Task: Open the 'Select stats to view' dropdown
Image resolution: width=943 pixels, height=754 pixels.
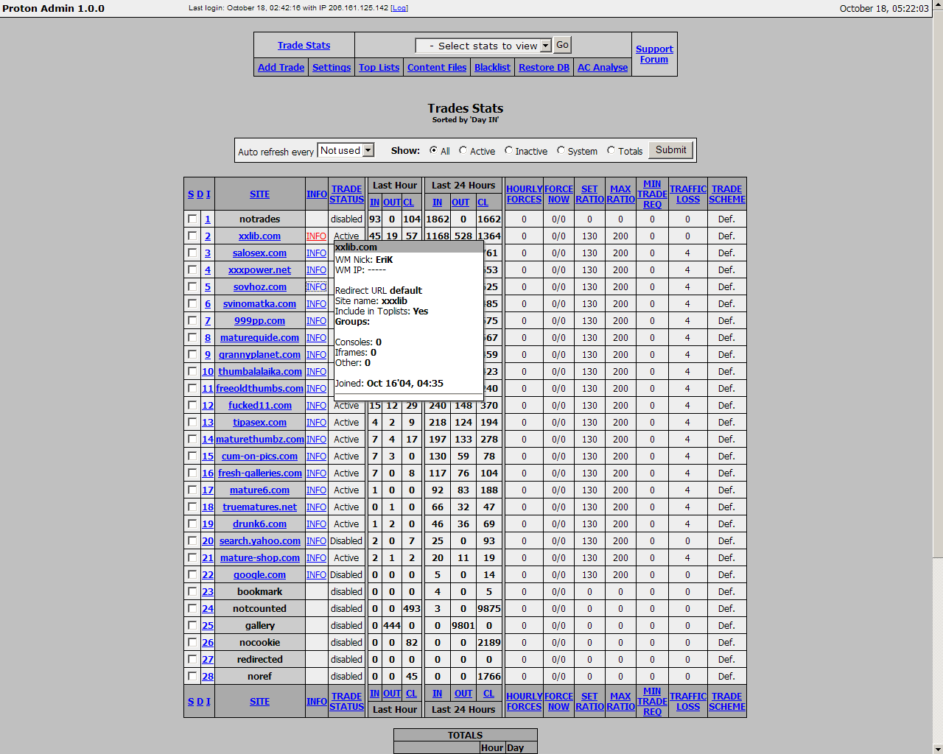Action: (x=483, y=46)
